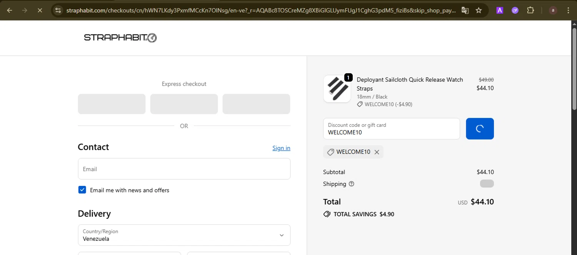Image resolution: width=577 pixels, height=255 pixels.
Task: Open the watch strap product thumbnail
Action: [x=337, y=89]
